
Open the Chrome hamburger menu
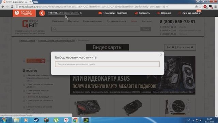click(216, 6)
